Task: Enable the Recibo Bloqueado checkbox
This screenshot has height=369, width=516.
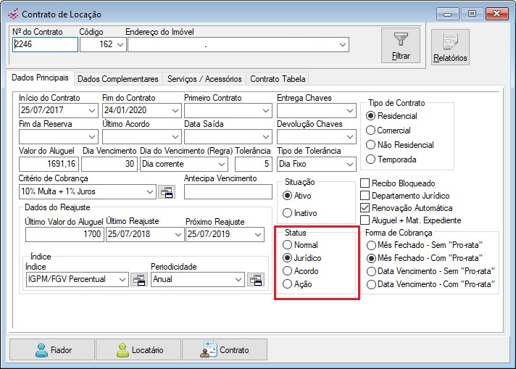Action: tap(365, 183)
